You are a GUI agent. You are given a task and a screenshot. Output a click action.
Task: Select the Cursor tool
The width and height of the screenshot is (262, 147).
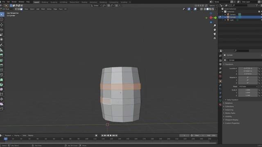point(2,19)
